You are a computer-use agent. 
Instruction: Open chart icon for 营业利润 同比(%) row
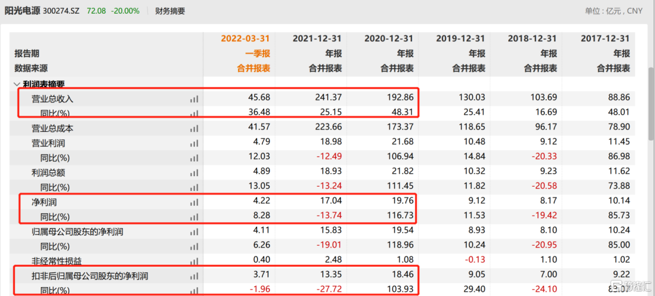pos(194,158)
